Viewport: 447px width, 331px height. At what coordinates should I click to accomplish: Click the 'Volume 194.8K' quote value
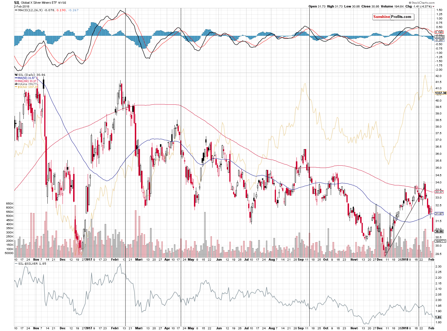392,6
